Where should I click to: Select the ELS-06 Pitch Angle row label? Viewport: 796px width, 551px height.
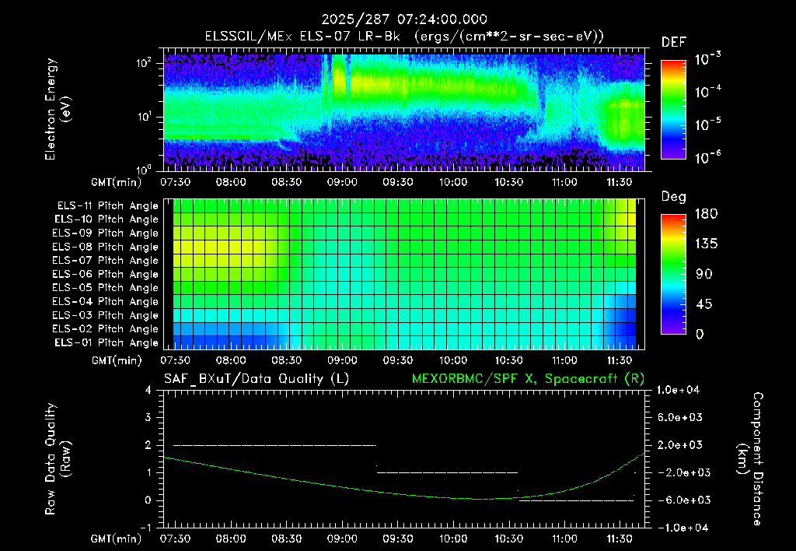(x=106, y=274)
